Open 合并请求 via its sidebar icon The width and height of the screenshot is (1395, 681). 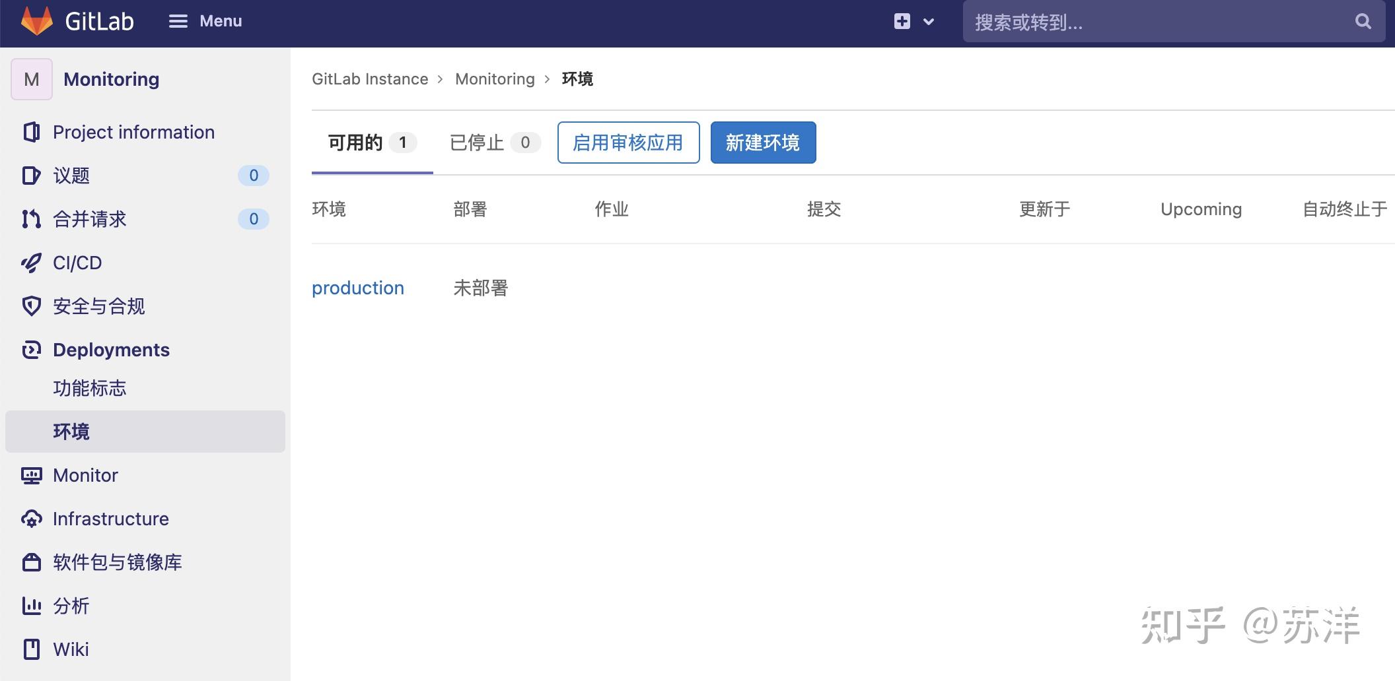click(31, 219)
